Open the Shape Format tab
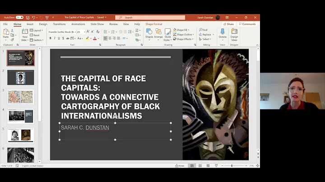Image resolution: width=325 pixels, height=182 pixels. (154, 24)
